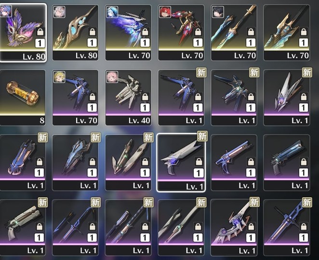Click the red-haired character portrait icon
This screenshot has width=319, height=260.
[165, 12]
